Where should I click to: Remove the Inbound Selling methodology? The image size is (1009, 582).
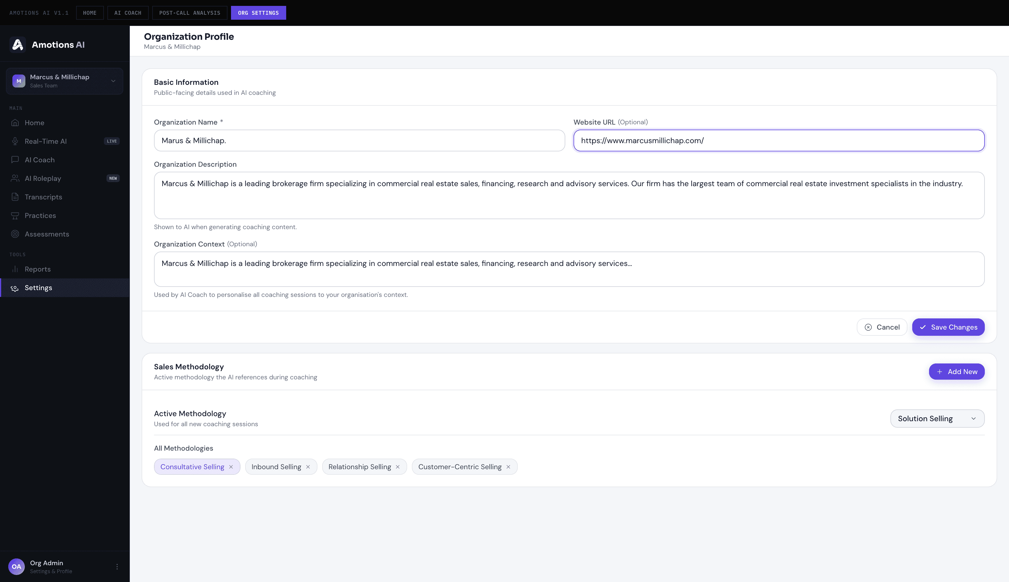pos(308,467)
